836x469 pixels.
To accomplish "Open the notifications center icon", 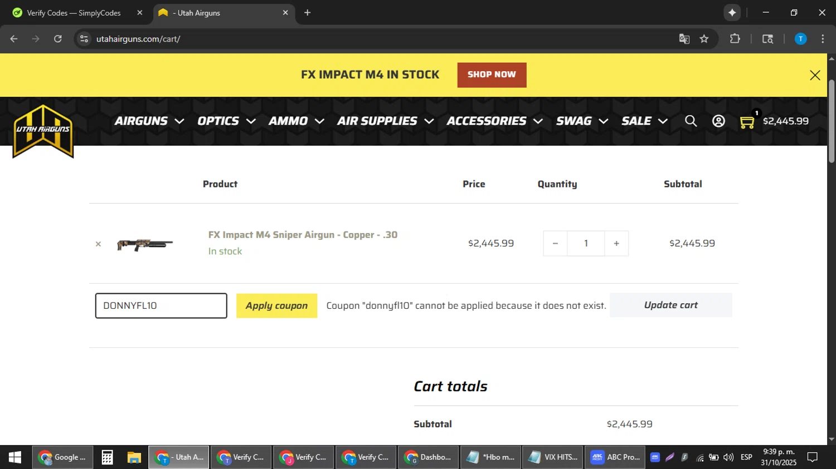I will tap(813, 457).
